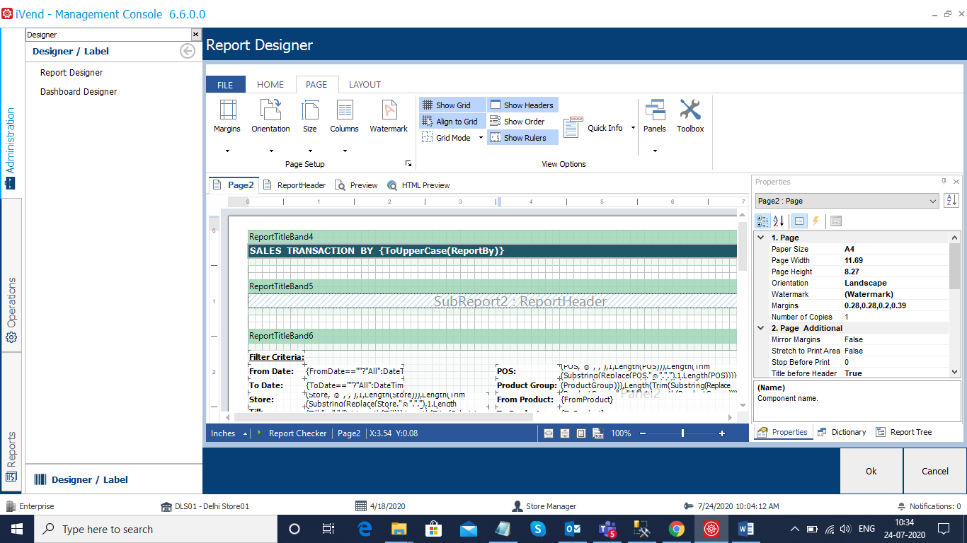Open the Inches units dropdown
The width and height of the screenshot is (967, 543).
[x=229, y=433]
